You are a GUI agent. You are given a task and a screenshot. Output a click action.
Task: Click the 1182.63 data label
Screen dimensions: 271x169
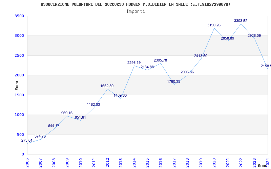[x=93, y=104]
